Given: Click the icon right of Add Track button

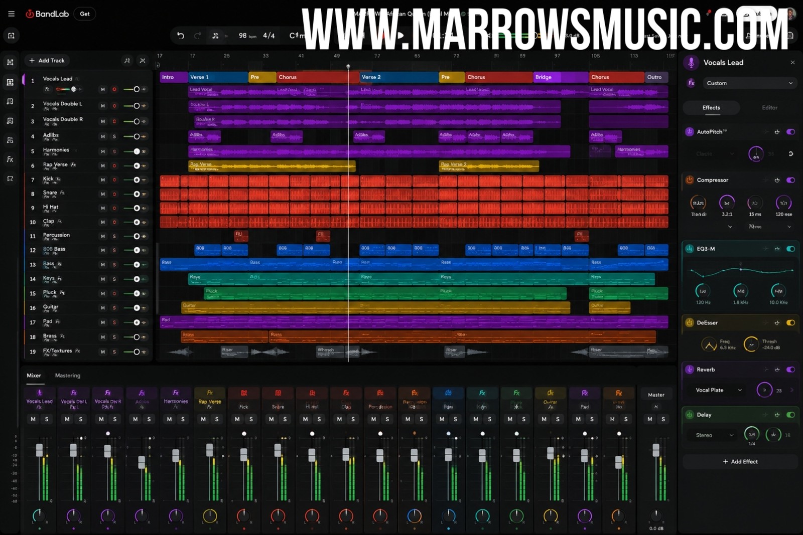Looking at the screenshot, I should 127,61.
